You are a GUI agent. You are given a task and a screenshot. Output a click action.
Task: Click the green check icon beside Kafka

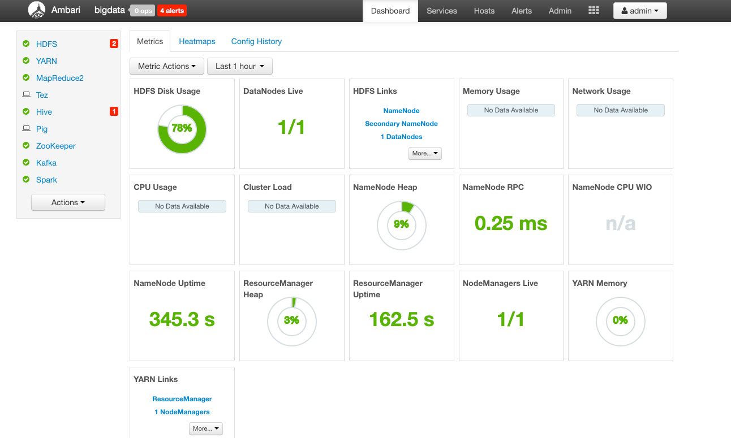coord(26,163)
